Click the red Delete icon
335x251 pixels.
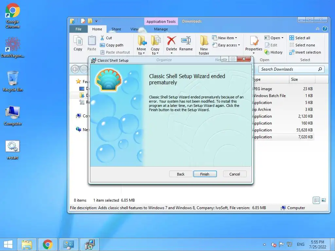click(171, 41)
